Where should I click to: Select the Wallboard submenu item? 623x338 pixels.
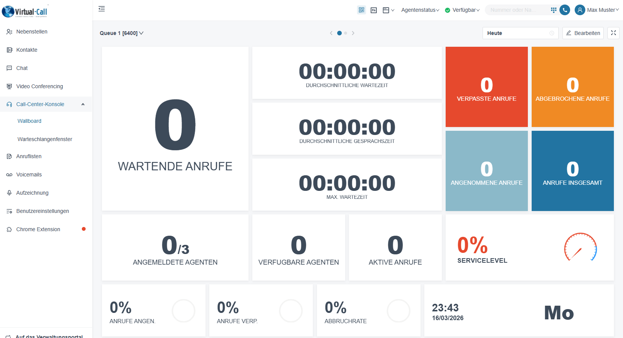(29, 121)
